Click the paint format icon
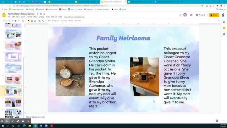This screenshot has height=128, width=227. 18,21
